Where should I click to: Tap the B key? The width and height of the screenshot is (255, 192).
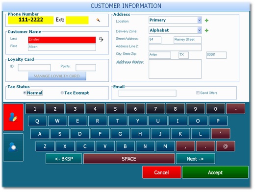pyautogui.click(x=125, y=146)
